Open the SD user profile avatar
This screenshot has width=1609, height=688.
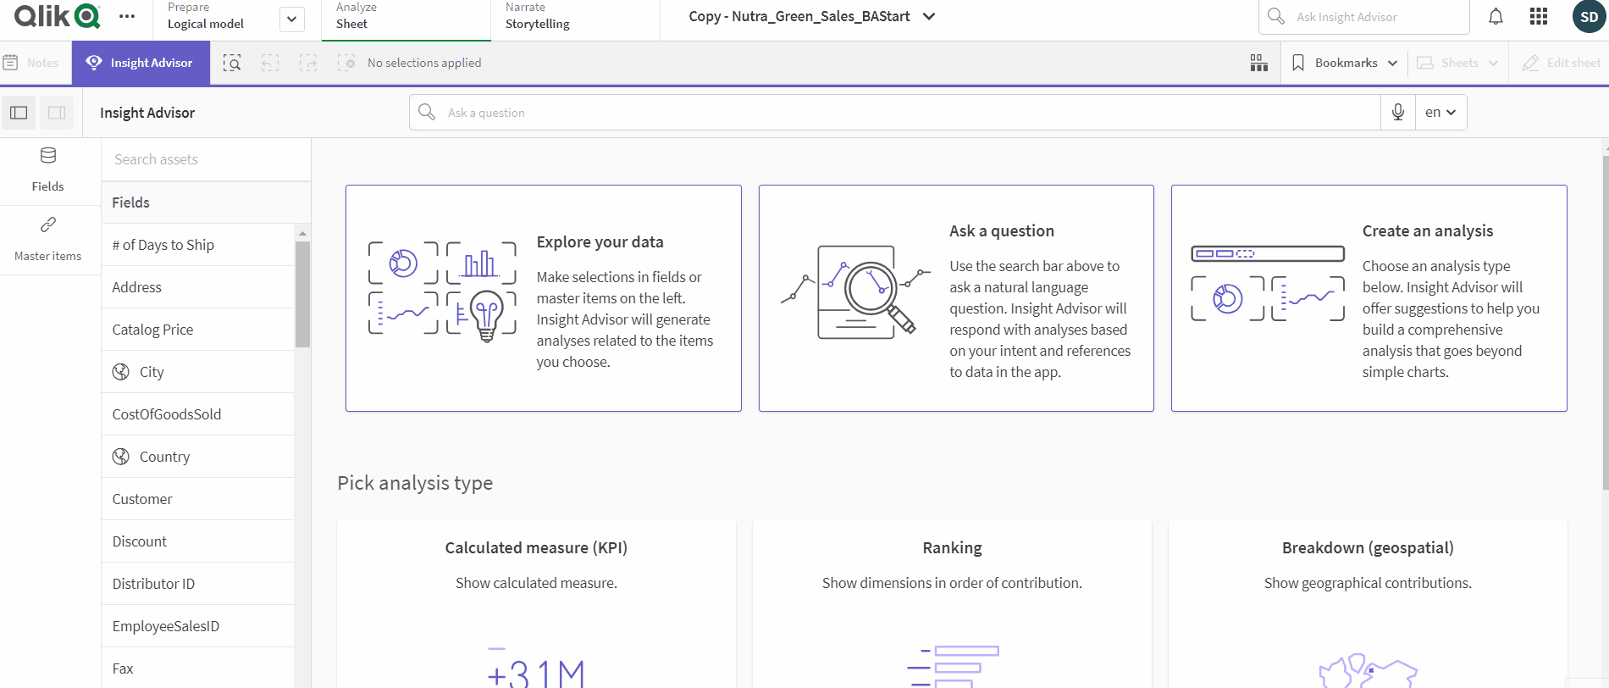pyautogui.click(x=1589, y=16)
